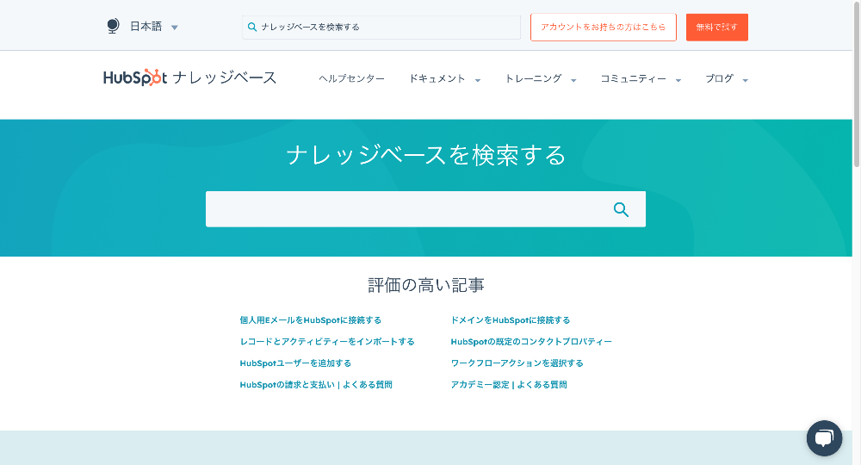Open ドメインをHubSpotに接続する article

click(510, 320)
